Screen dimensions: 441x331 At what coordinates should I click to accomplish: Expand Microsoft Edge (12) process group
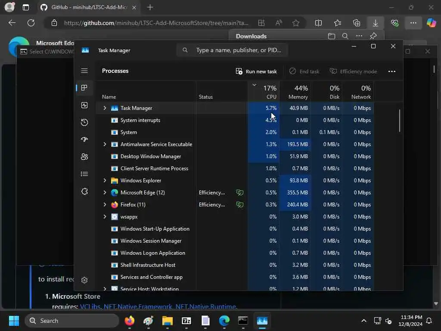pyautogui.click(x=105, y=193)
